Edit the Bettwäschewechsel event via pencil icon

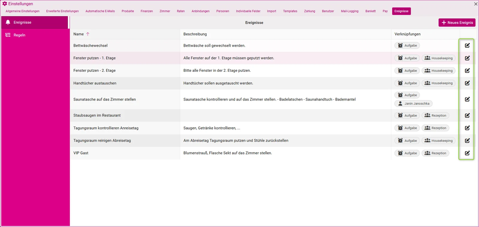(x=467, y=45)
